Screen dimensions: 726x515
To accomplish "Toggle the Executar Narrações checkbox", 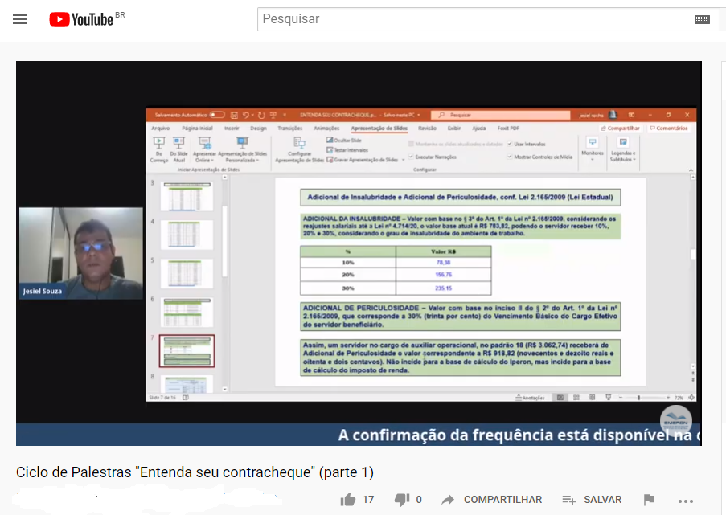I will click(x=411, y=157).
